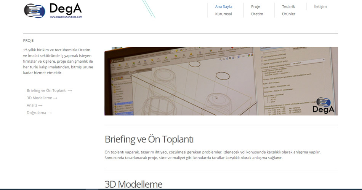Screen dimensions: 362x190
Task: Open the Ana Sayfa menu item
Action: pyautogui.click(x=223, y=6)
